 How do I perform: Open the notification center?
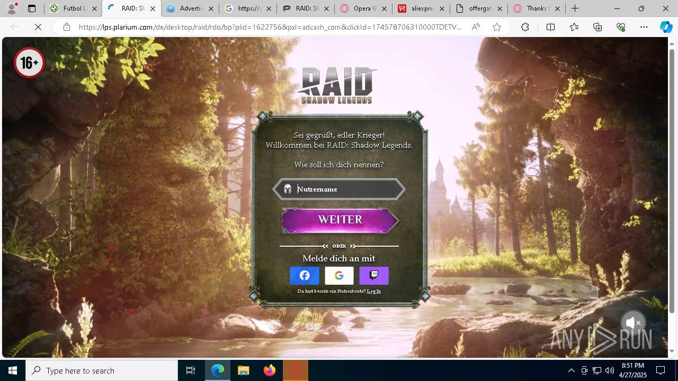click(x=661, y=370)
